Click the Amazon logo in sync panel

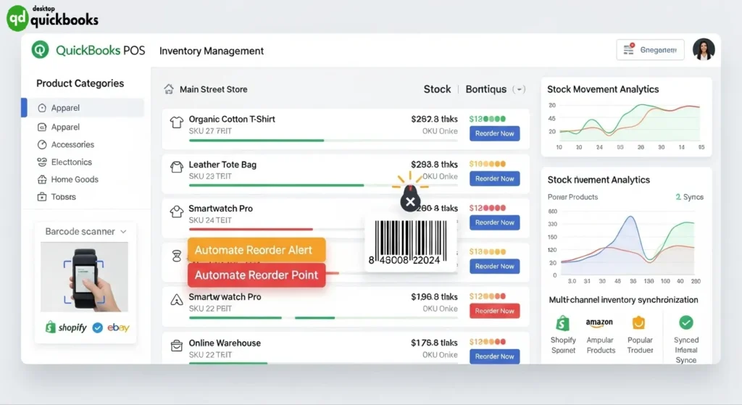(x=600, y=322)
